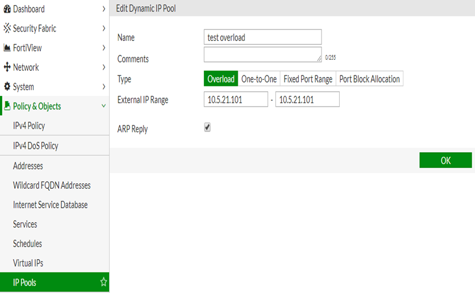Open the IPv4 Policy page
This screenshot has width=475, height=293.
click(29, 126)
